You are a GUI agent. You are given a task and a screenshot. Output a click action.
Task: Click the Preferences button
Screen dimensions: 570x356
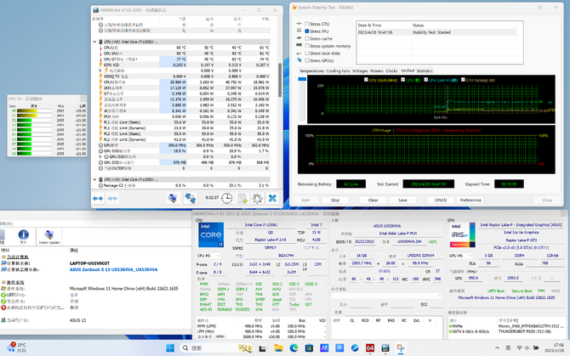tap(470, 200)
